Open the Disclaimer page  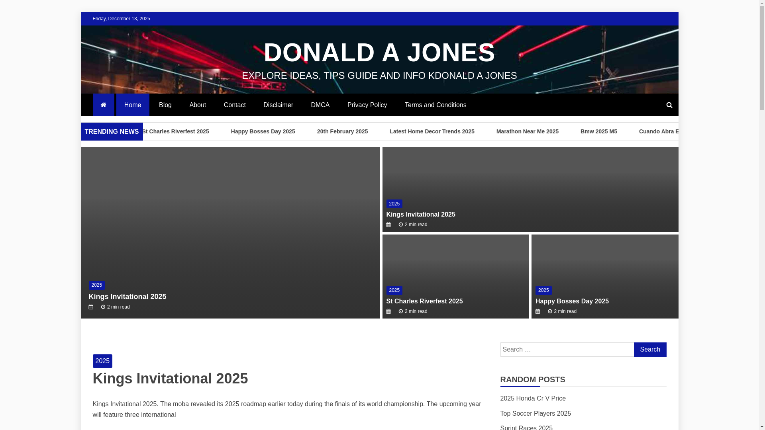click(278, 105)
